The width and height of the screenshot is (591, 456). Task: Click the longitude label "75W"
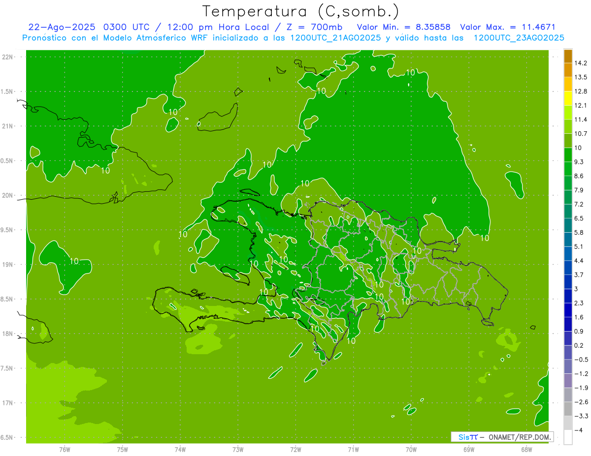coord(123,449)
